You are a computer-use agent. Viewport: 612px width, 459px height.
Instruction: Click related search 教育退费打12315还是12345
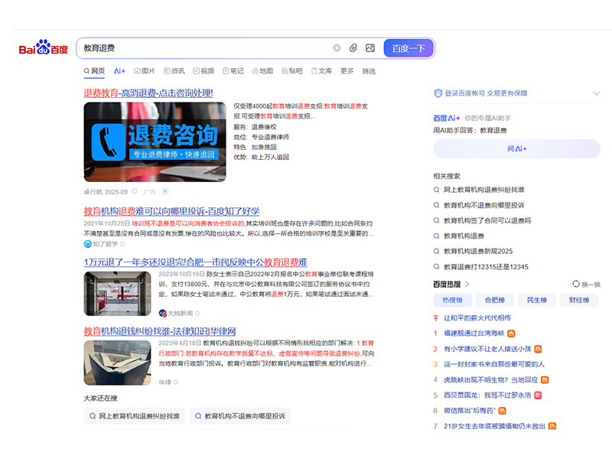point(486,267)
